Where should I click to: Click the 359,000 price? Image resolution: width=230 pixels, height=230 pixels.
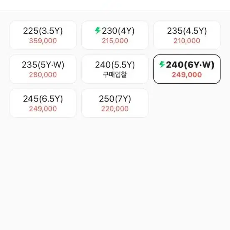(x=43, y=41)
